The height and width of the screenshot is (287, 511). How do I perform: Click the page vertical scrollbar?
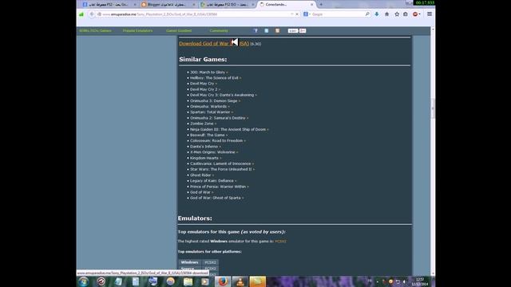pyautogui.click(x=433, y=108)
